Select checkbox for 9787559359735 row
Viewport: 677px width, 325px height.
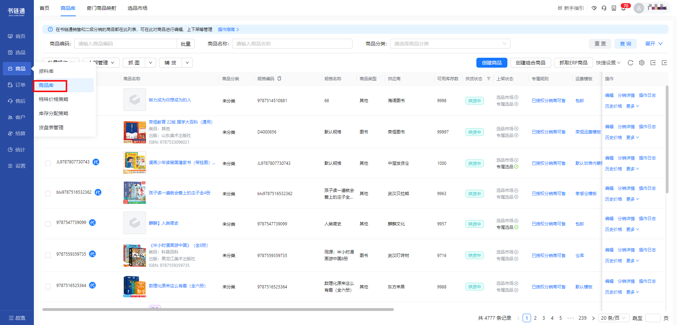(48, 255)
